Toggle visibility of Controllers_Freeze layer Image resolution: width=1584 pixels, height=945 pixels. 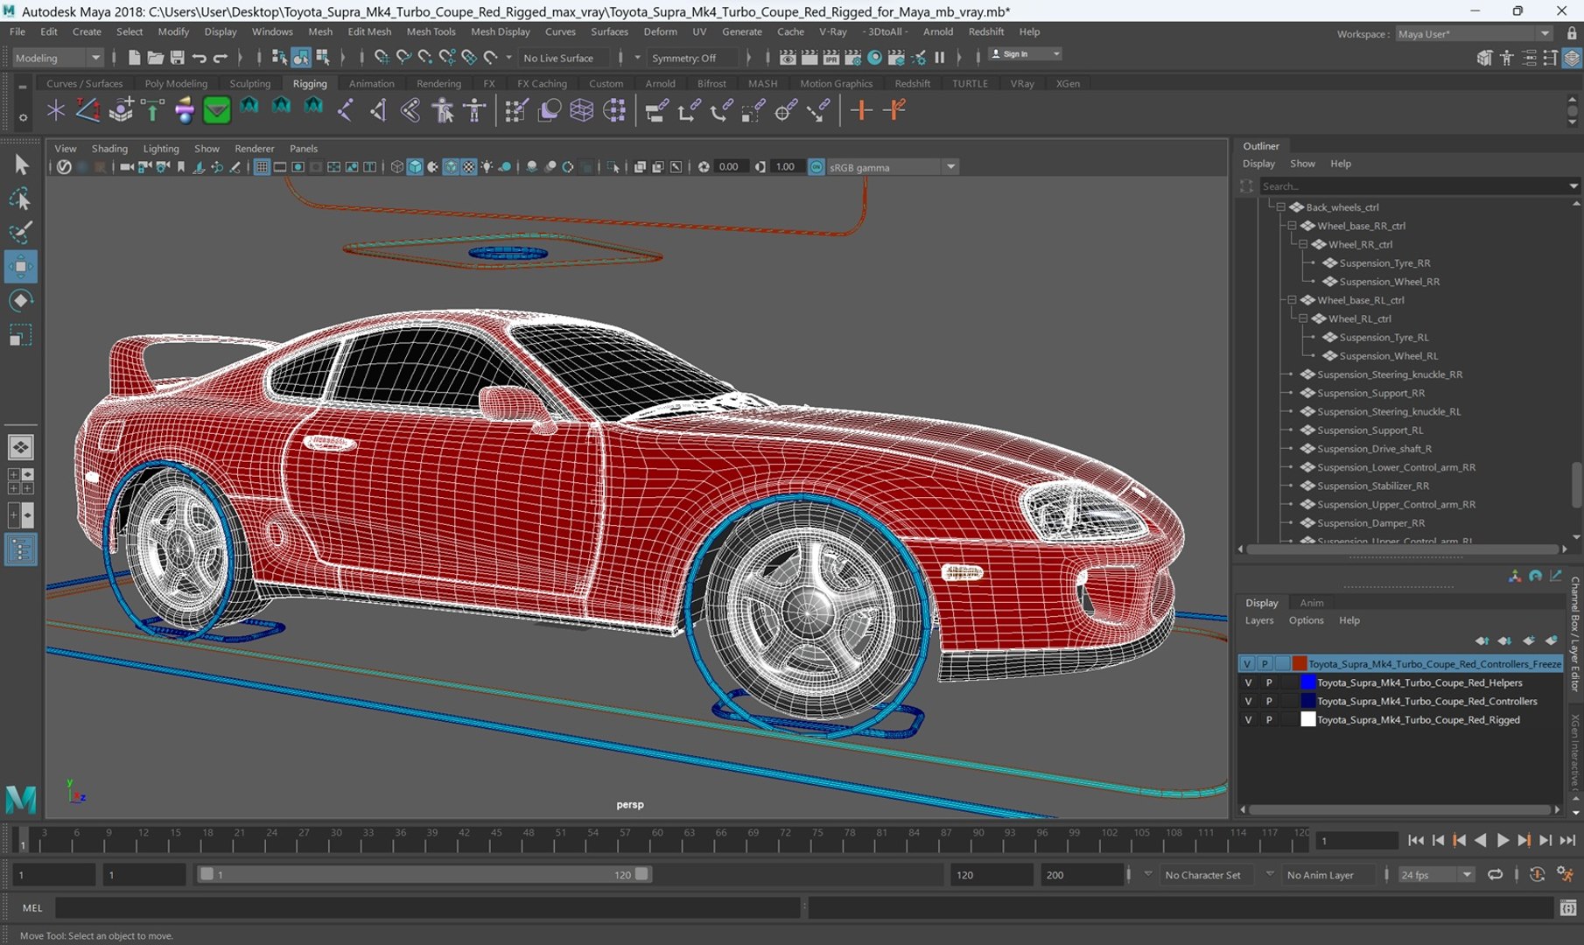1247,663
